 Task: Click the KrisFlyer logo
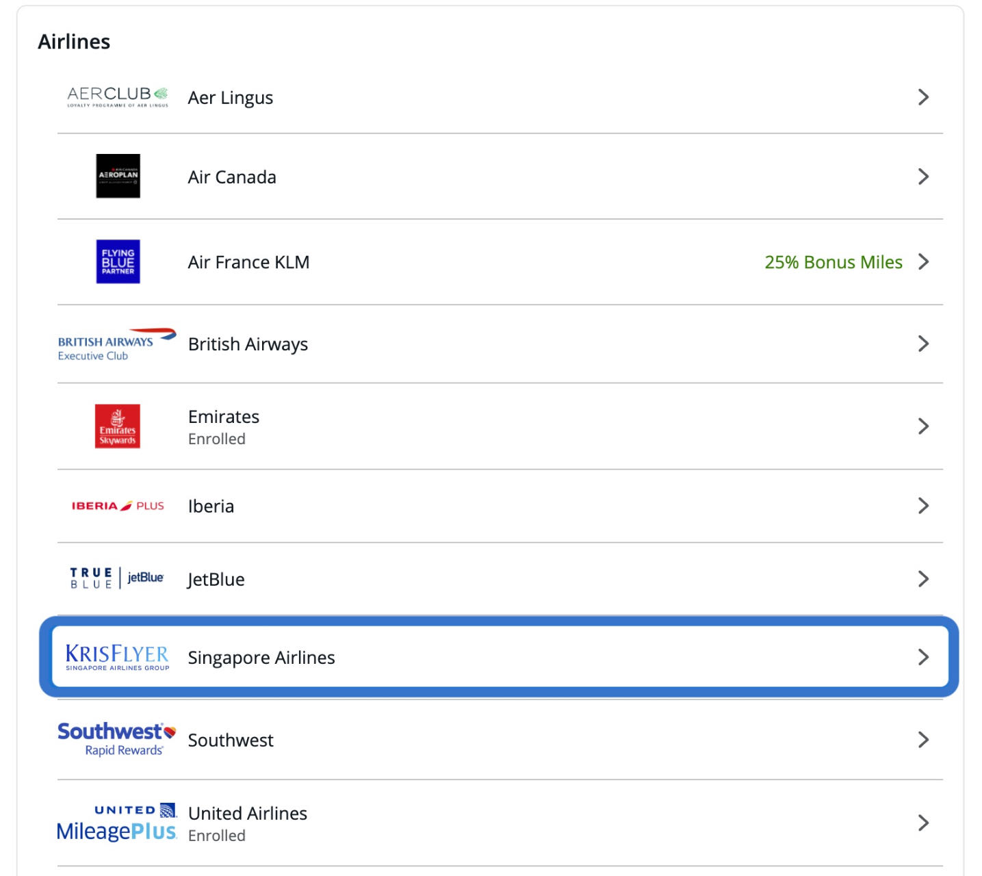pyautogui.click(x=117, y=657)
